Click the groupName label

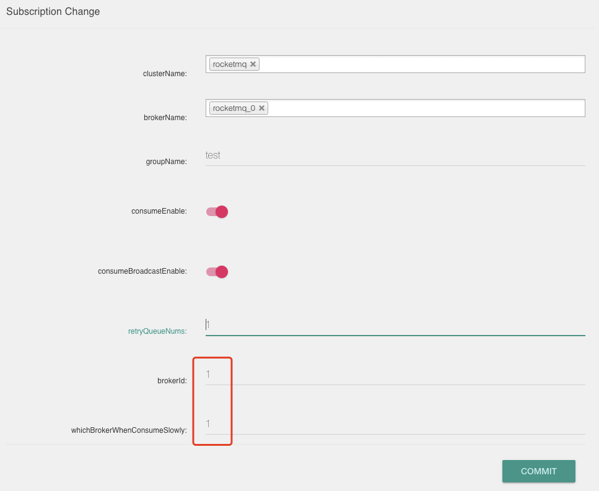tap(166, 162)
